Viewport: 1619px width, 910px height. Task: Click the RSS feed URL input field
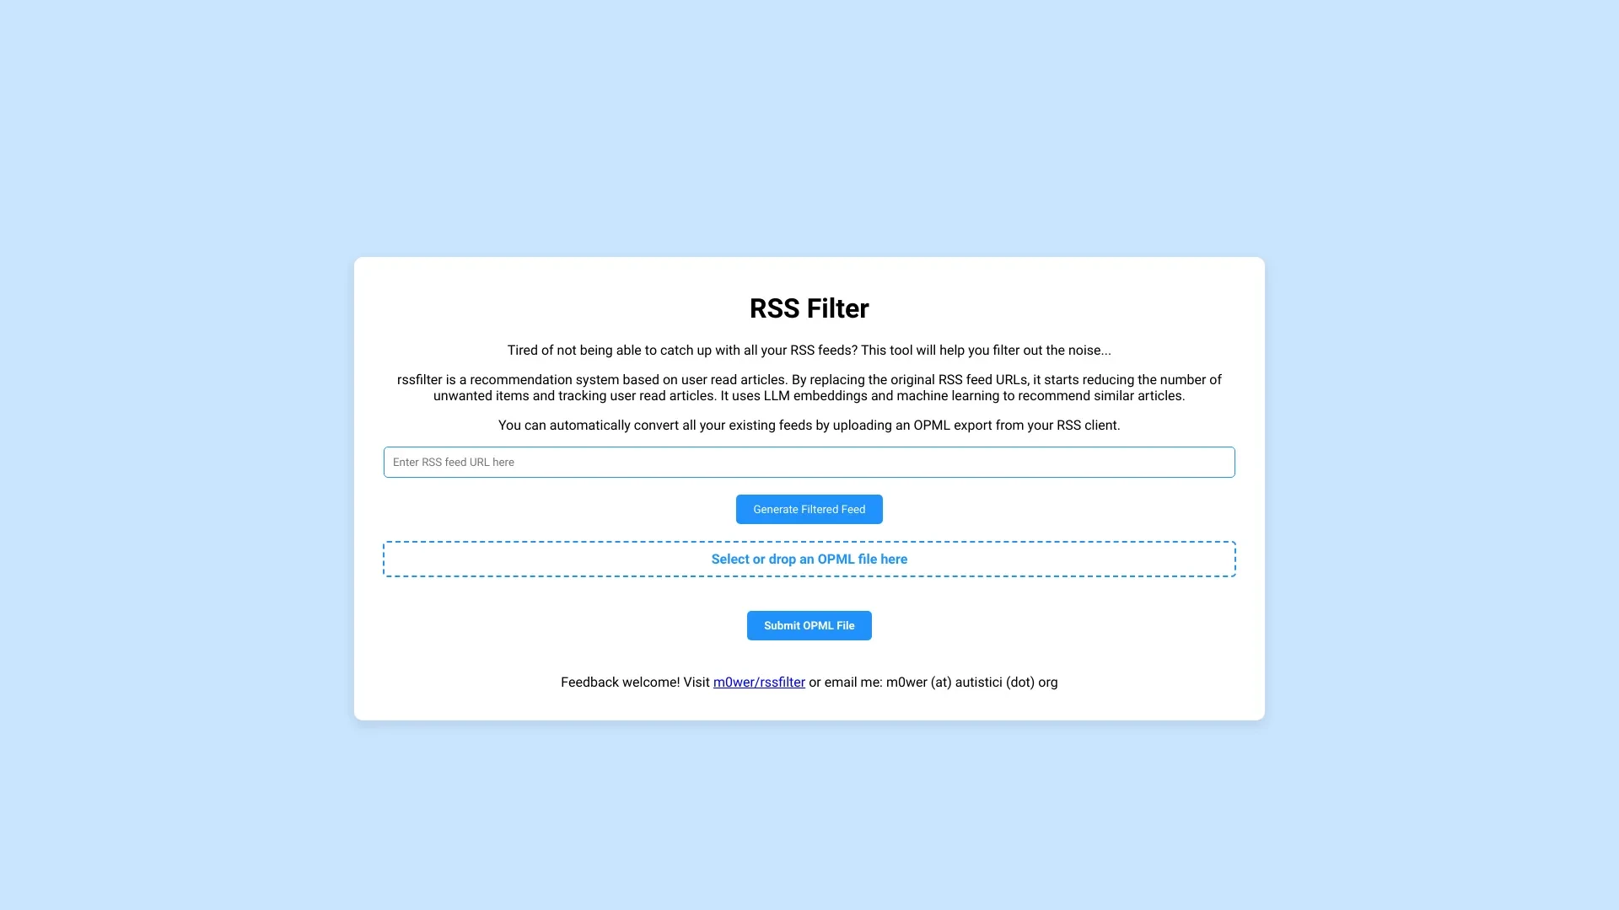809,461
